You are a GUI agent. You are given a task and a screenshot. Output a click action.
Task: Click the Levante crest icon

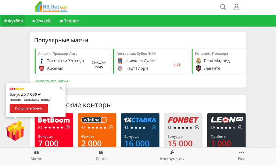[x=198, y=68]
